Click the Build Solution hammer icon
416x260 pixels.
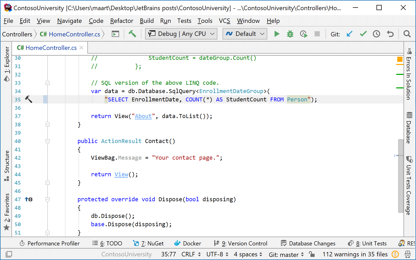click(132, 34)
